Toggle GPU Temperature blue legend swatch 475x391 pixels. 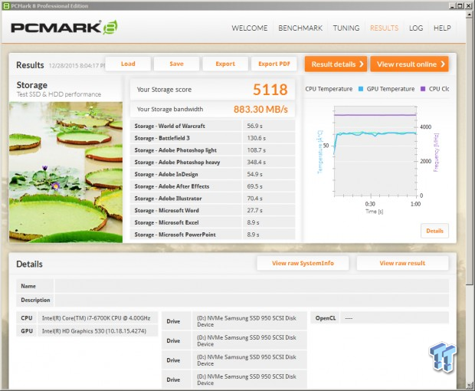[x=361, y=89]
